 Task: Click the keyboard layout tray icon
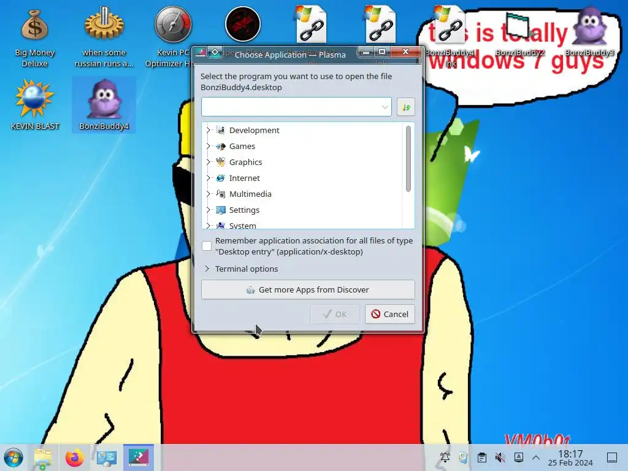(519, 458)
